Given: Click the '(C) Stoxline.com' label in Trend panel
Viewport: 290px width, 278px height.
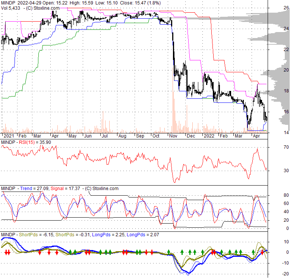Looking at the screenshot, I should tap(101, 189).
